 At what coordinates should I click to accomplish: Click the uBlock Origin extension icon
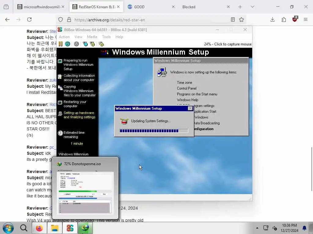[x=295, y=19]
